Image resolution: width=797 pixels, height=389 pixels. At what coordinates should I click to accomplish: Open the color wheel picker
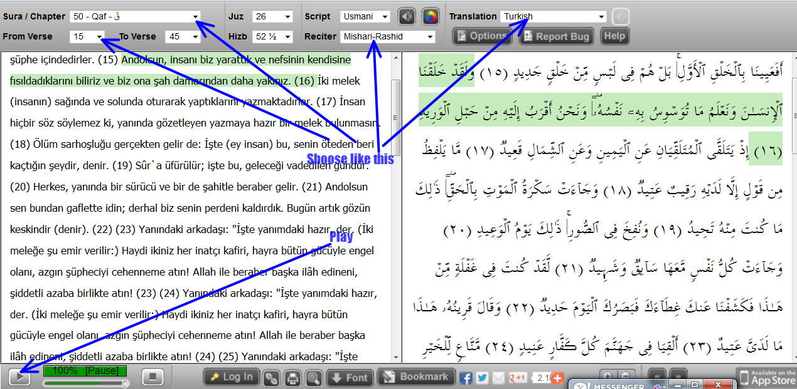pyautogui.click(x=430, y=16)
